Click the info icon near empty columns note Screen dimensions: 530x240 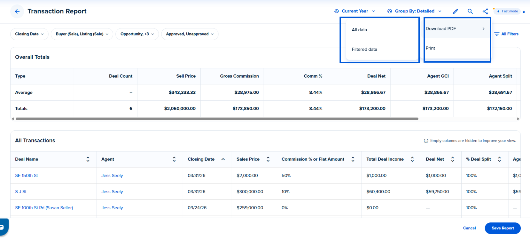coord(426,141)
